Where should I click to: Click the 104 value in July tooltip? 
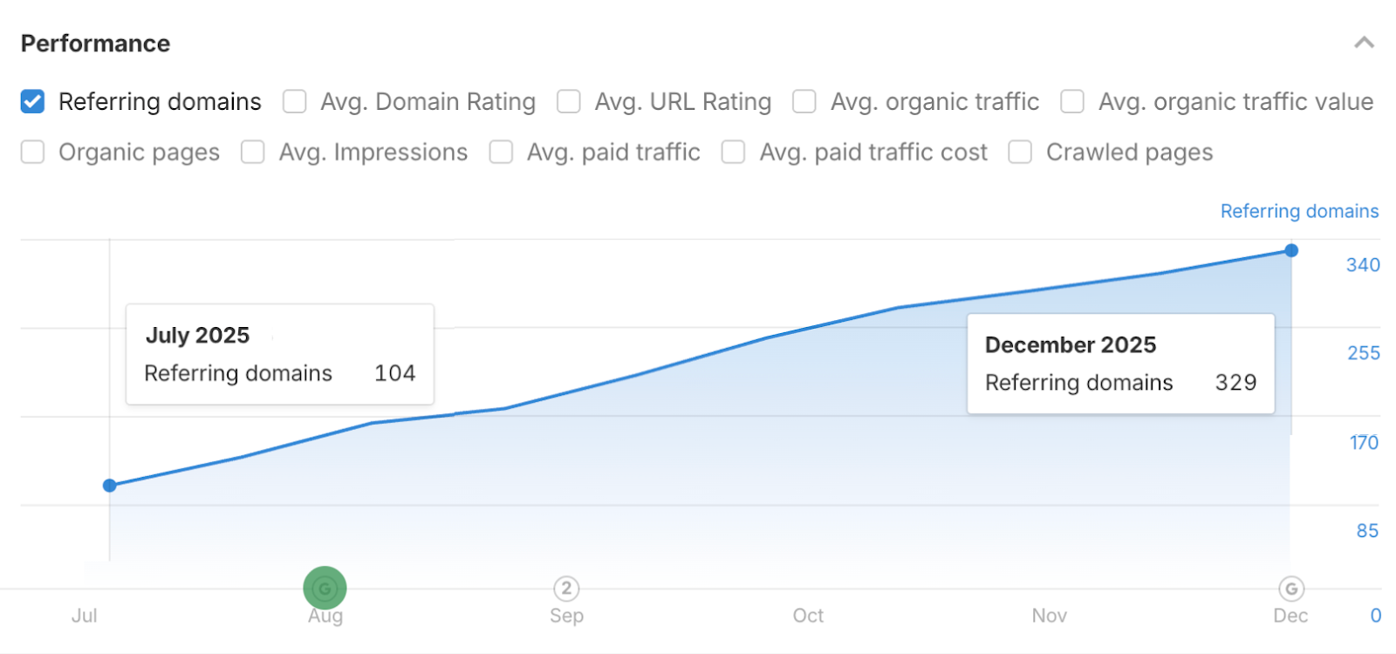394,373
